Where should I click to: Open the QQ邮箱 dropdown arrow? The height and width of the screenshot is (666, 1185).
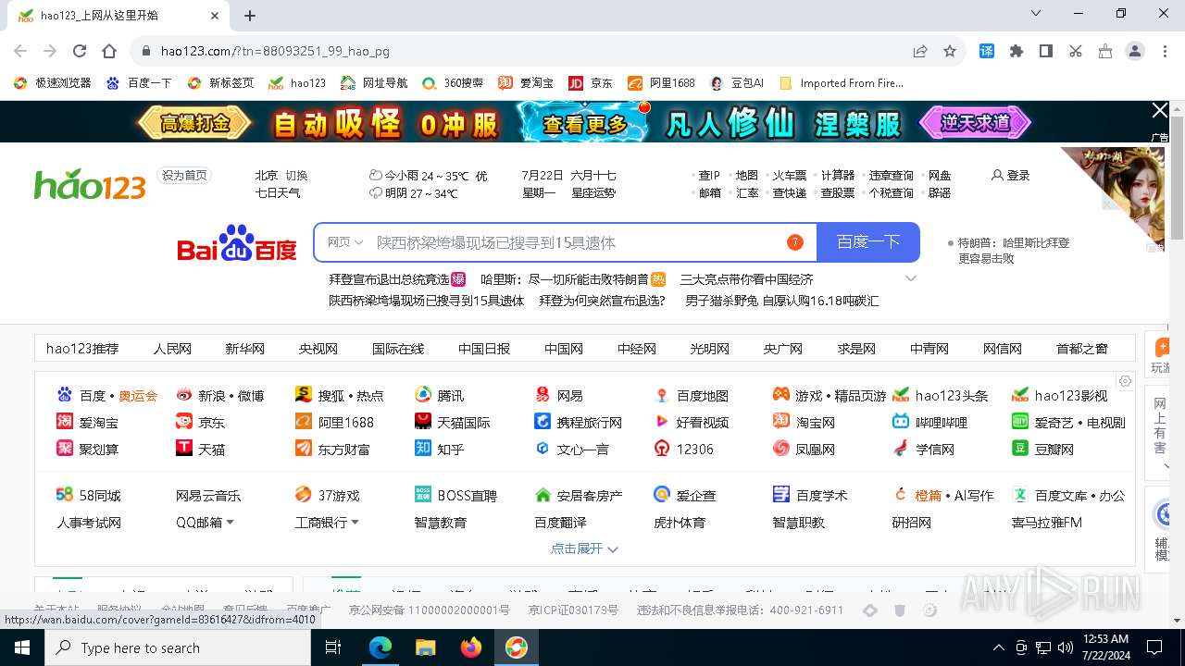coord(230,523)
